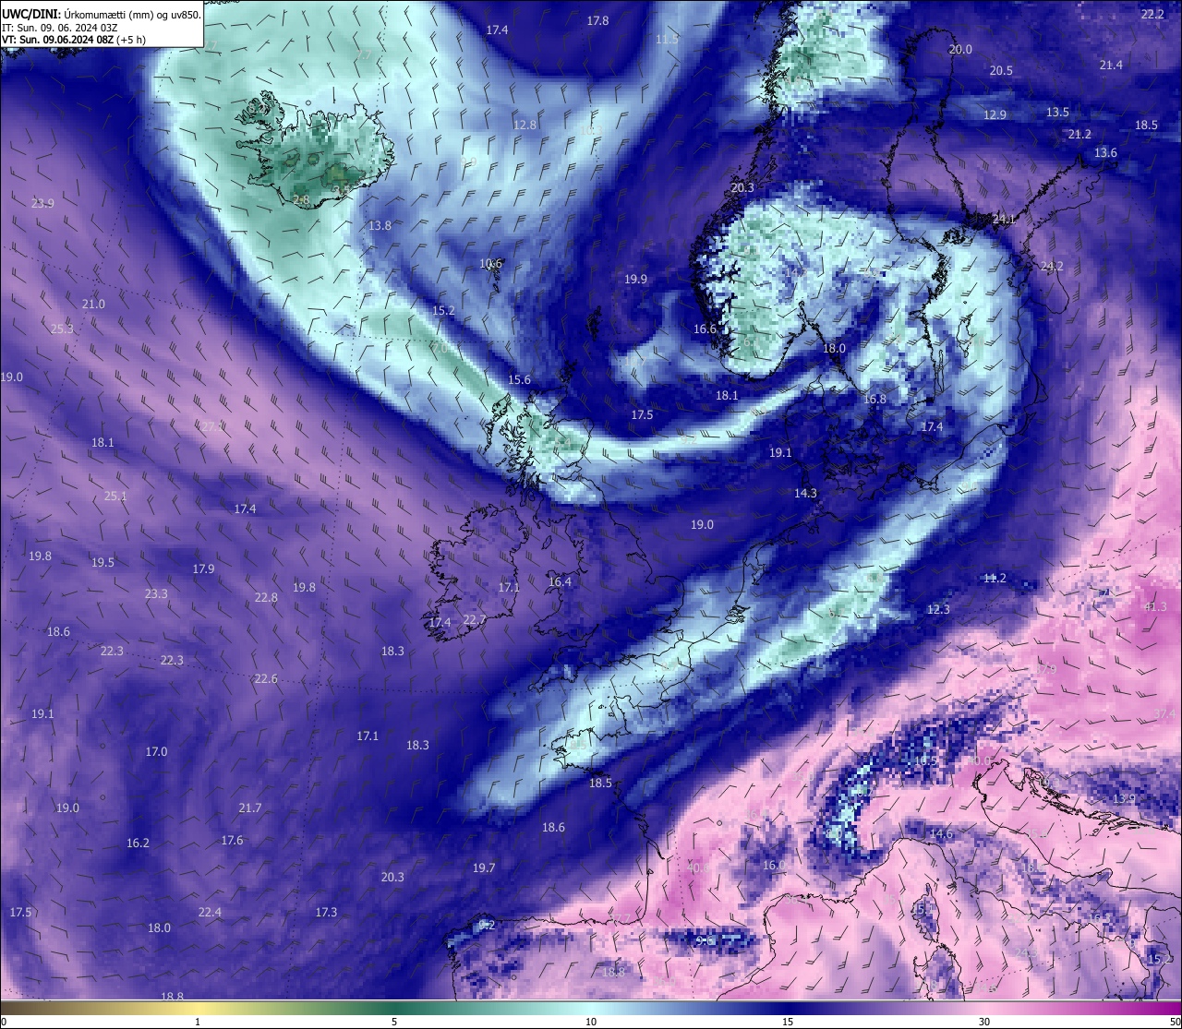Click the UWC/DINI Úrkomumætti title line
The image size is (1182, 1029).
101,15
